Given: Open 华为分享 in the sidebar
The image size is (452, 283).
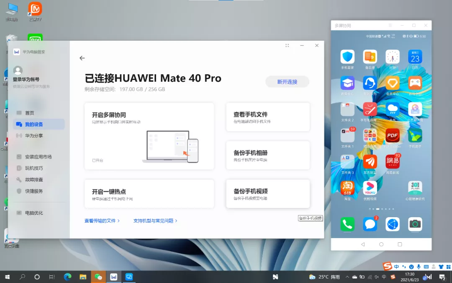Looking at the screenshot, I should pos(39,135).
